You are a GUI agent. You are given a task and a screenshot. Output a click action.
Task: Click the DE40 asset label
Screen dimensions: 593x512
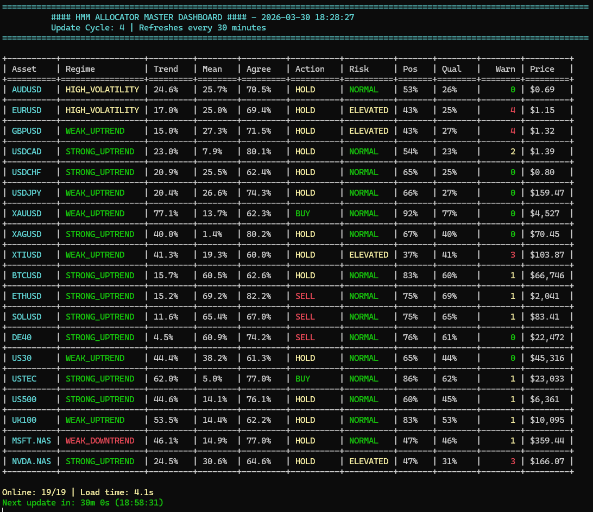tap(22, 338)
